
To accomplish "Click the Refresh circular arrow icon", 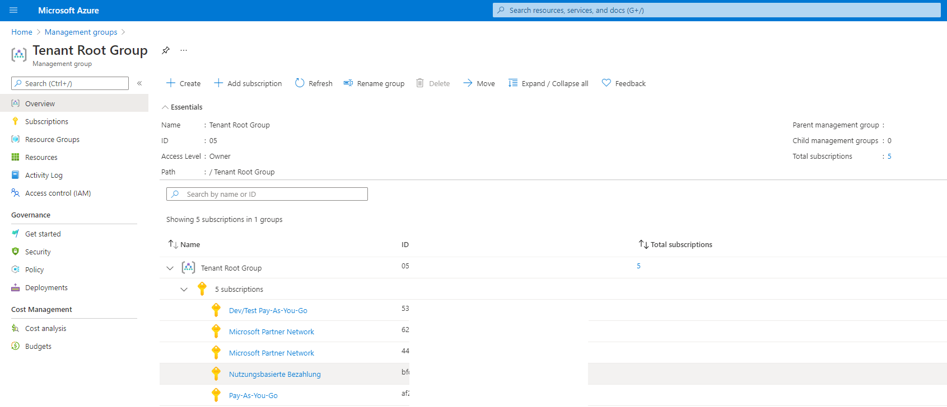I will (300, 83).
